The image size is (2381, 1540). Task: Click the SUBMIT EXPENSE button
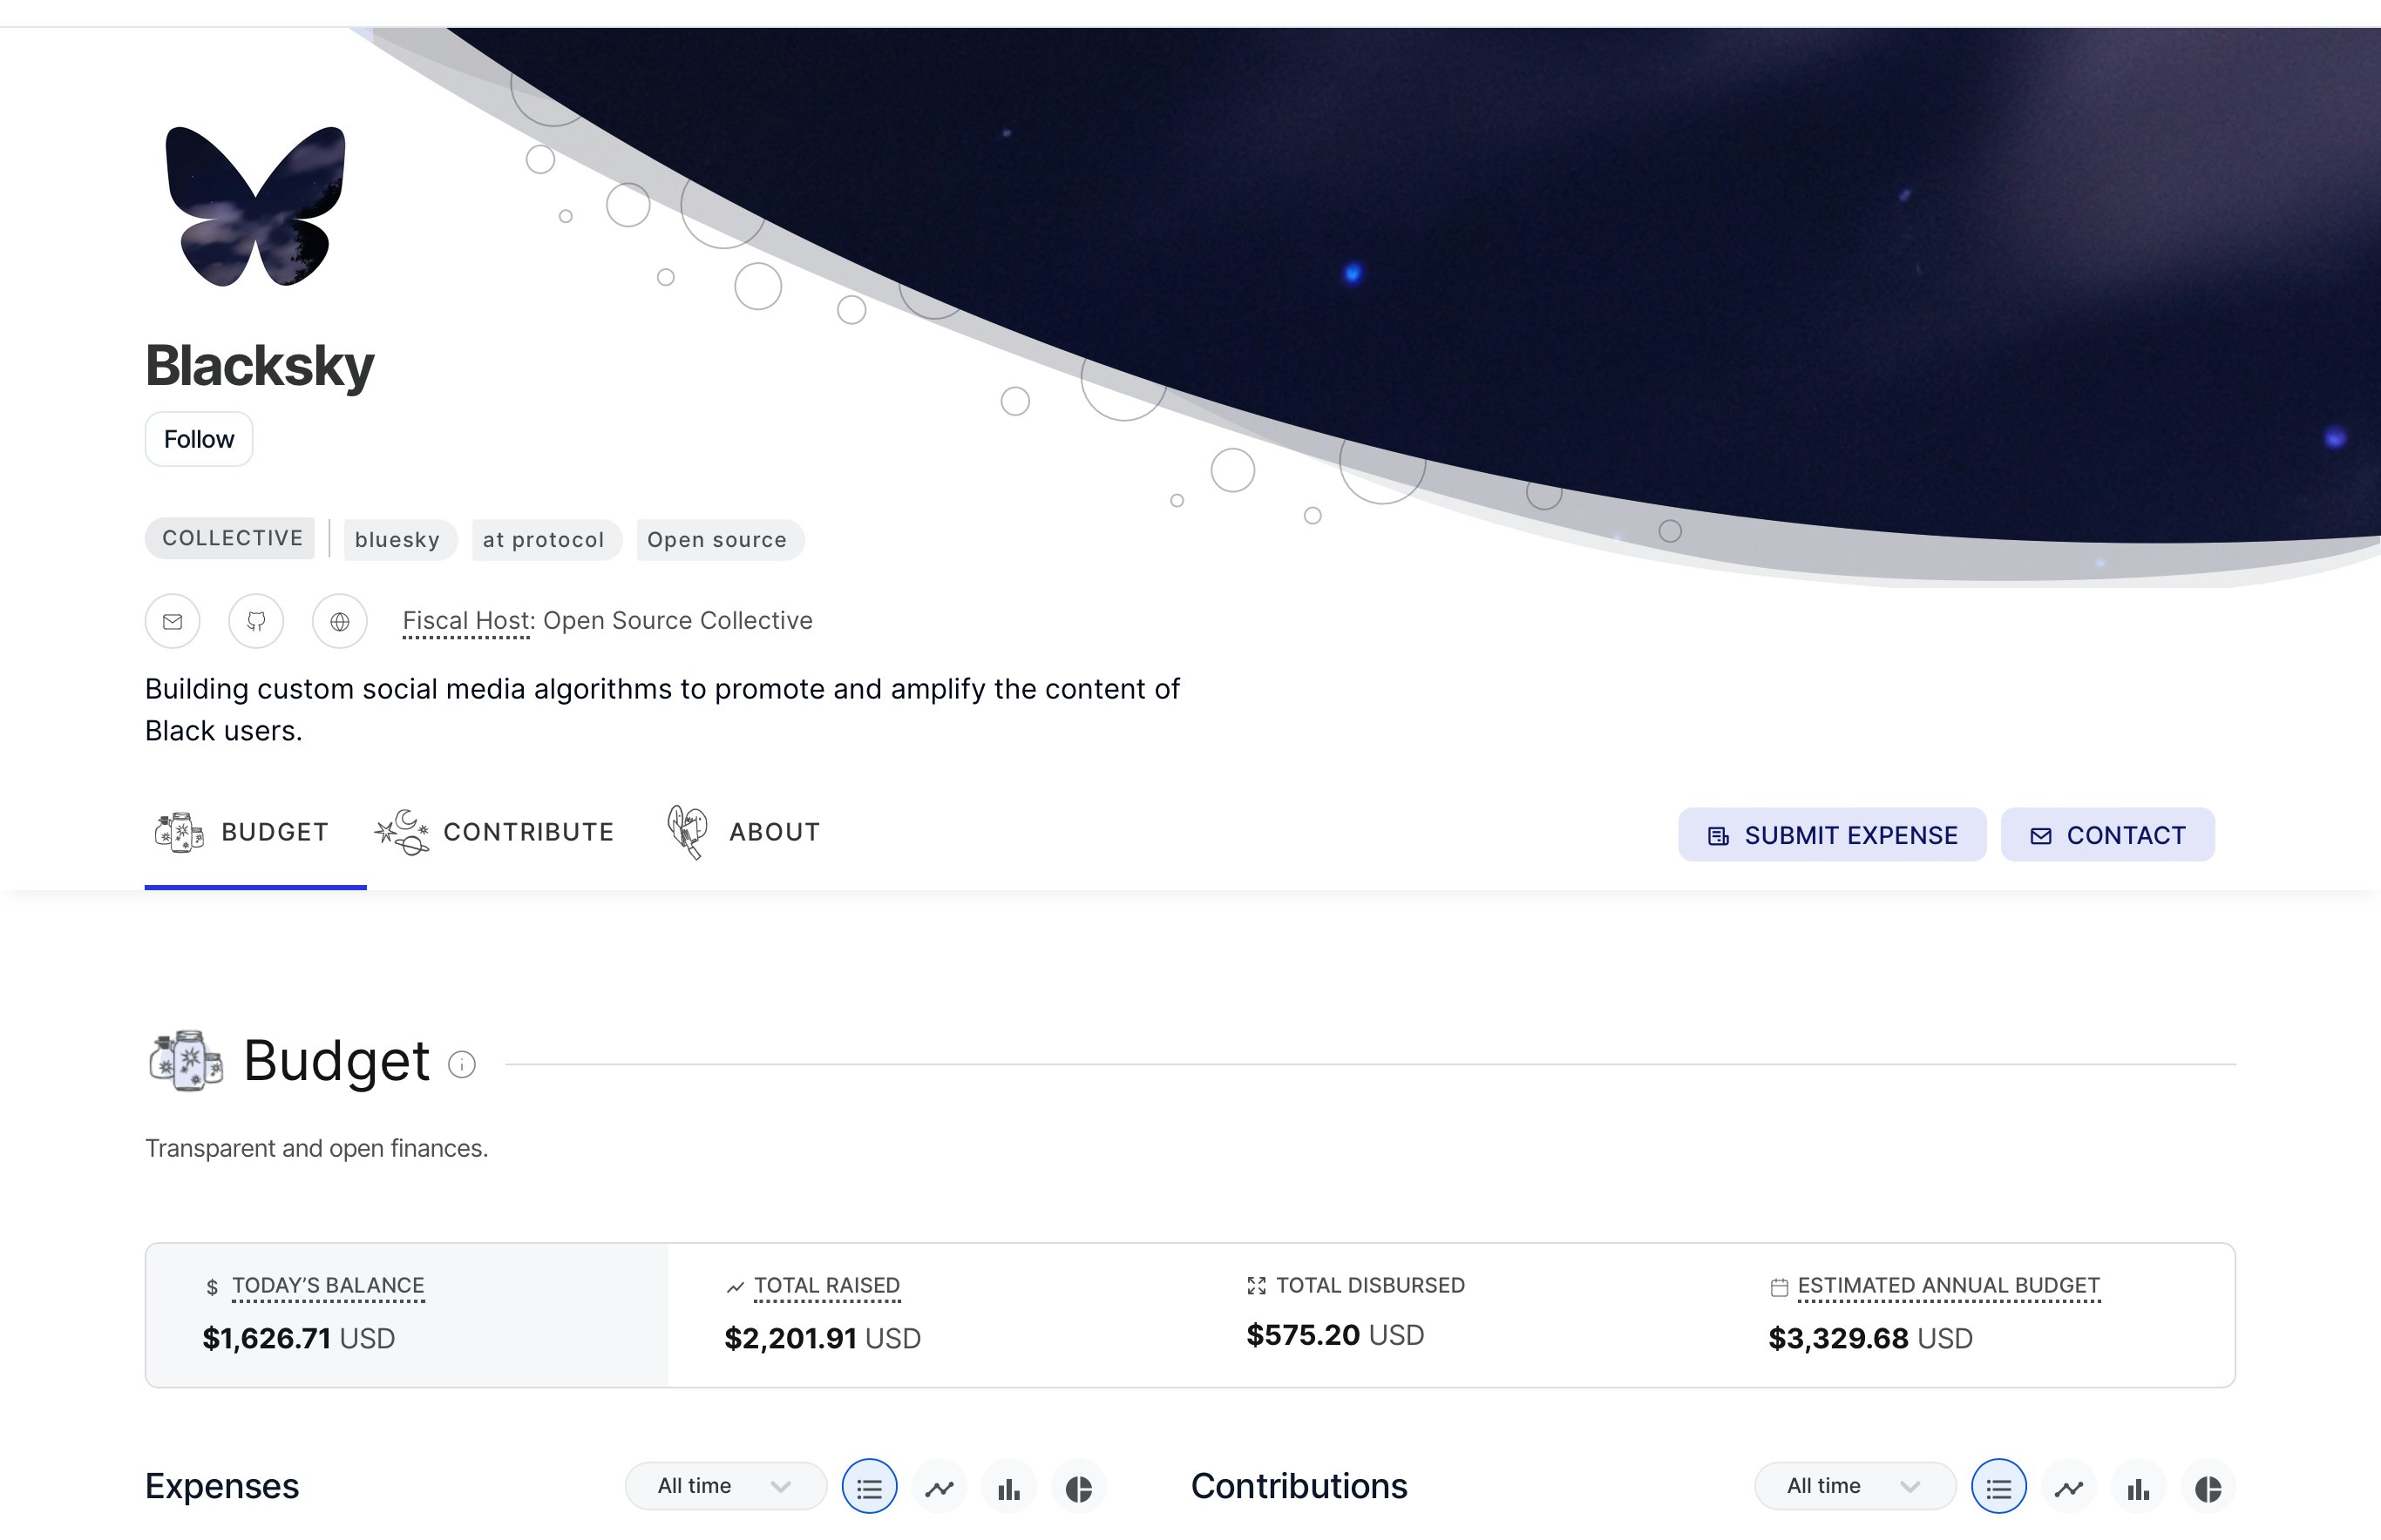(x=1832, y=835)
